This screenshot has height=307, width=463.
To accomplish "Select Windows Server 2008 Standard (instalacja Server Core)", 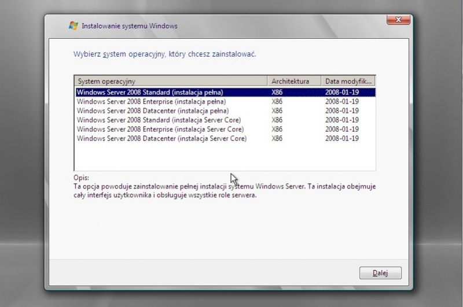I will coord(159,120).
